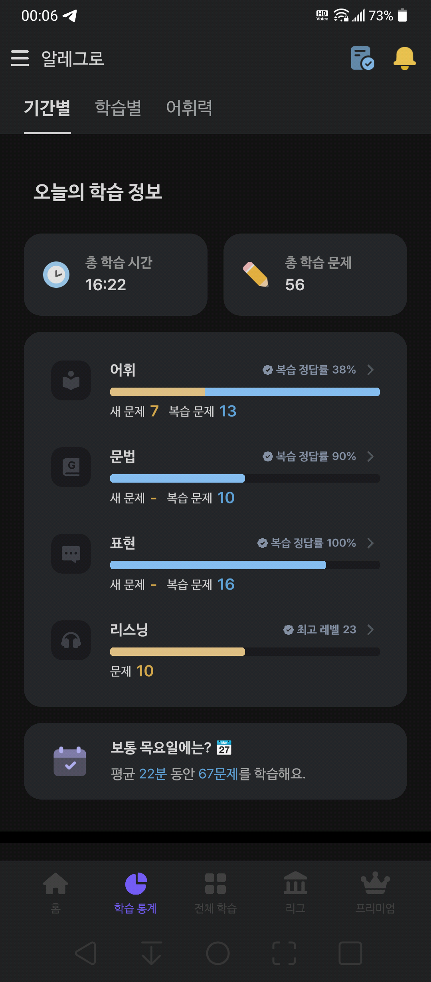Switch to the 어휘력 tab

(x=189, y=108)
